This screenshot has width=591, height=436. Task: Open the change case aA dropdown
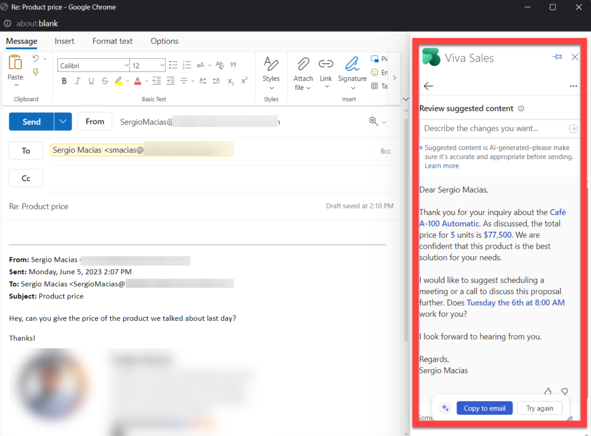210,65
